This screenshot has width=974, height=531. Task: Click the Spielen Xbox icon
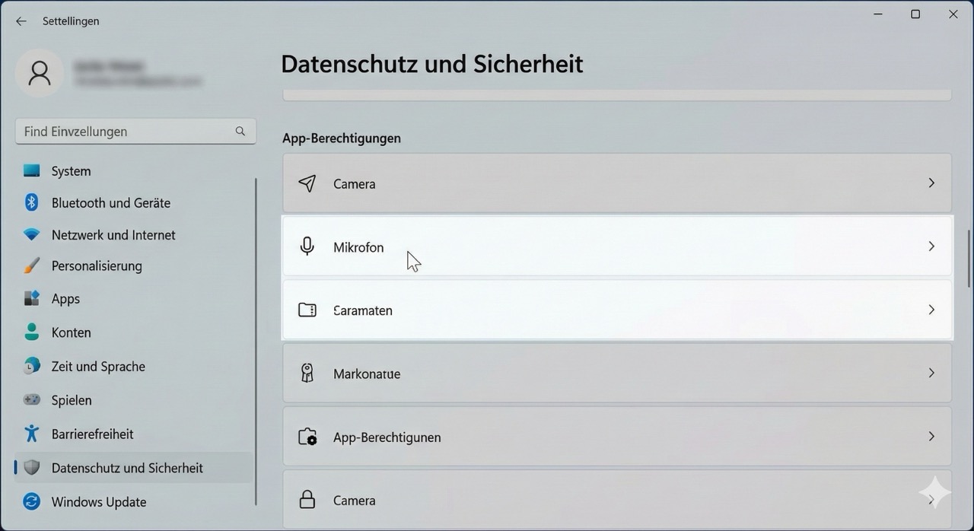31,399
